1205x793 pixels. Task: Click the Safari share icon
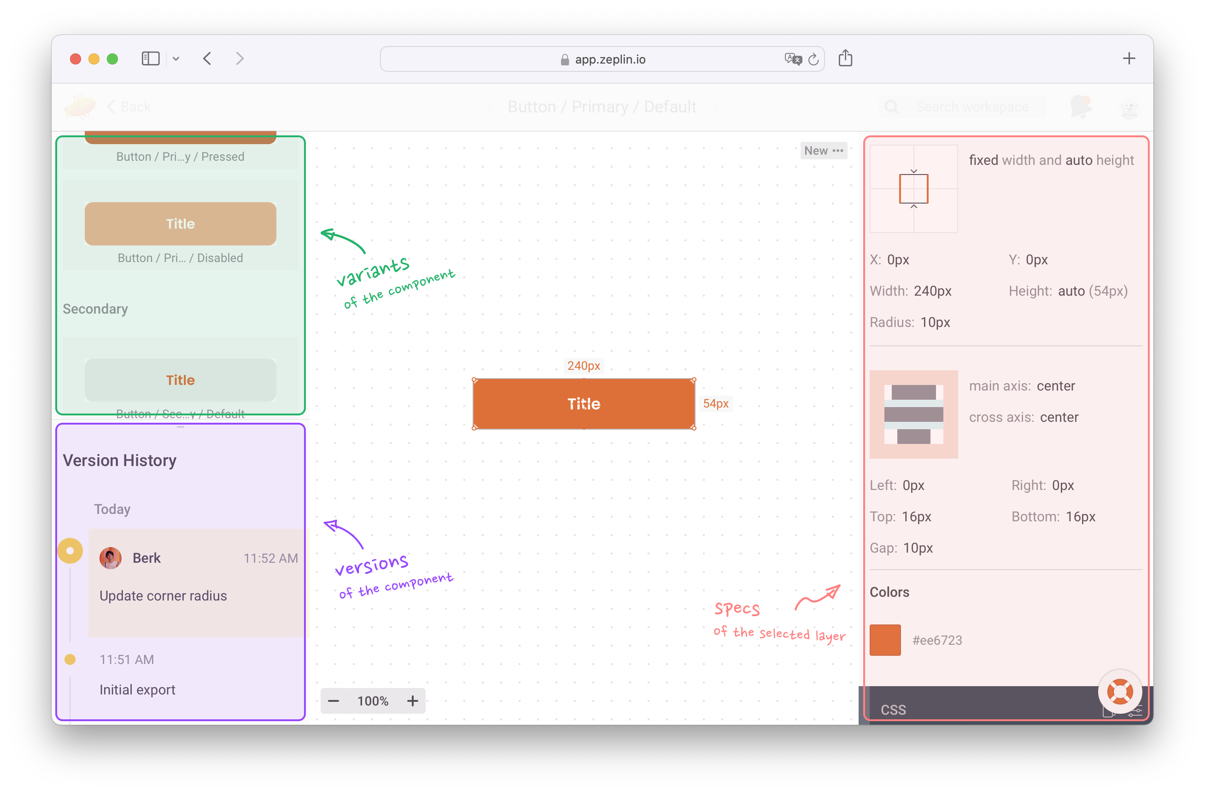845,58
